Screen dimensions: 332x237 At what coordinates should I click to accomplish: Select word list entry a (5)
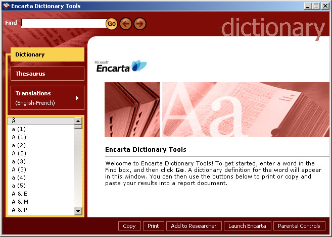(x=41, y=186)
